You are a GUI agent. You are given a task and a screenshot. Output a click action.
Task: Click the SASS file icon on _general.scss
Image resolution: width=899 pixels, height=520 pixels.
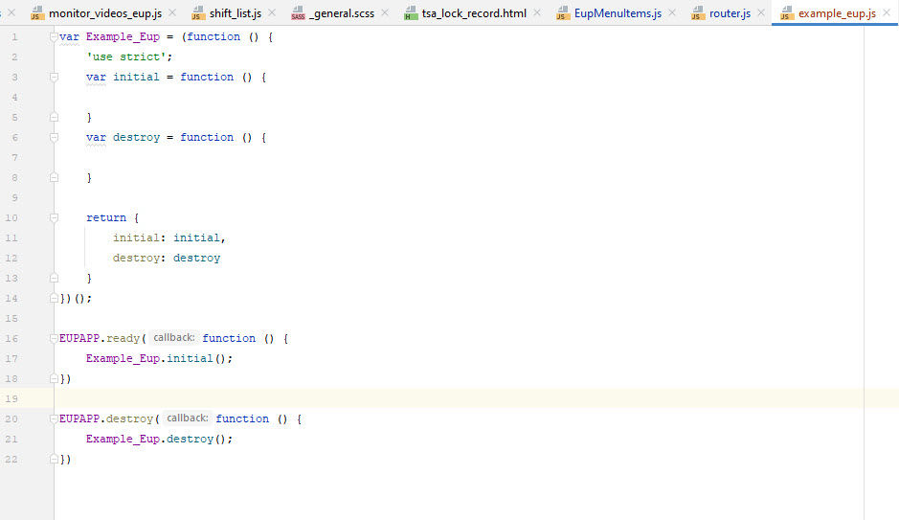pos(298,12)
